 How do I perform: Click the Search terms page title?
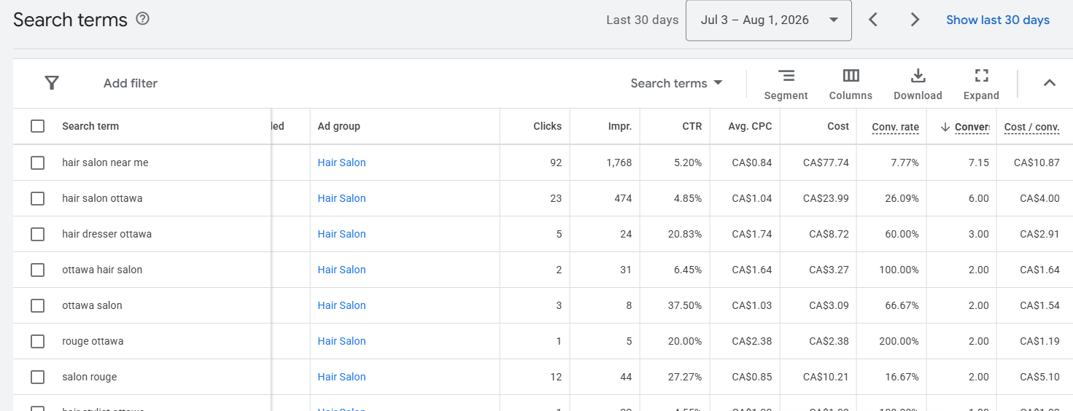click(x=70, y=20)
